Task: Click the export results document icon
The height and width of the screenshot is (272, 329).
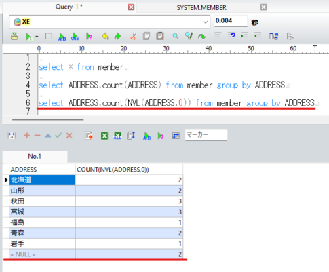Action: point(89,136)
